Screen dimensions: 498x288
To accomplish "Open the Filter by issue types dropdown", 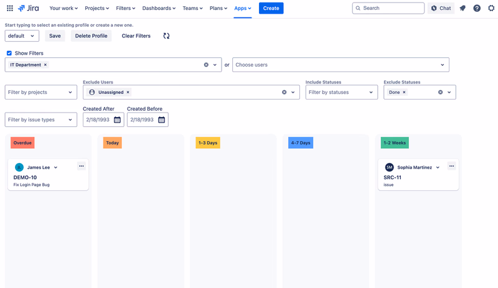I will coord(40,119).
